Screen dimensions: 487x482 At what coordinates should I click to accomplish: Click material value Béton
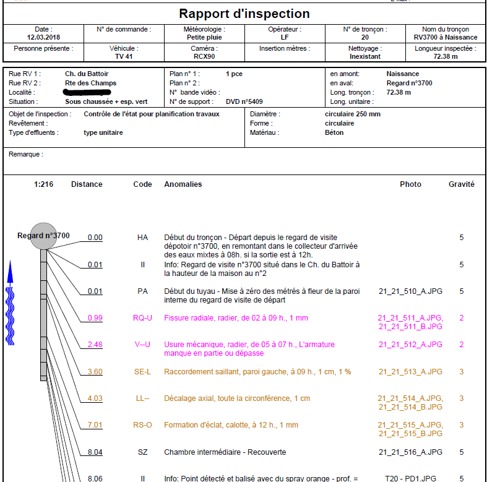click(334, 132)
